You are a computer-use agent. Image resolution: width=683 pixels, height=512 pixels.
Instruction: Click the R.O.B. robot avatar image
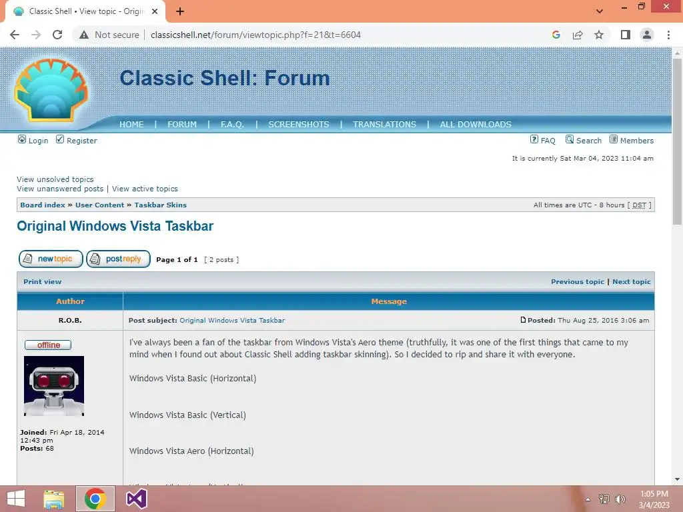point(54,386)
